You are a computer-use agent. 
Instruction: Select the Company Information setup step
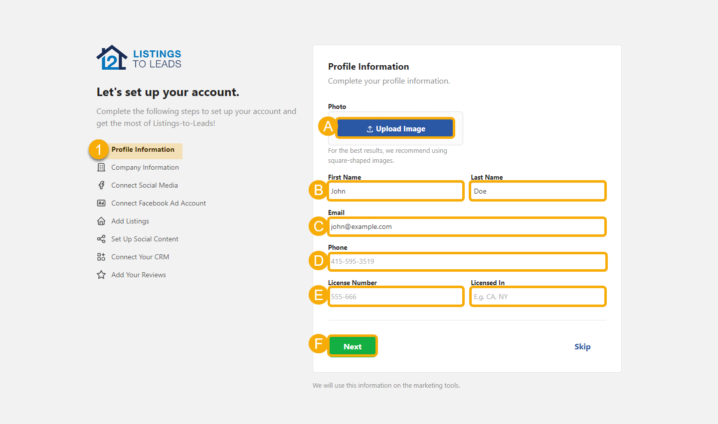click(x=145, y=167)
